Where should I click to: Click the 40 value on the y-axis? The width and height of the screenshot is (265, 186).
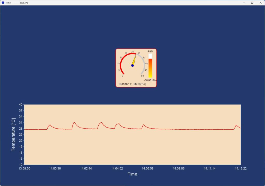[21, 105]
